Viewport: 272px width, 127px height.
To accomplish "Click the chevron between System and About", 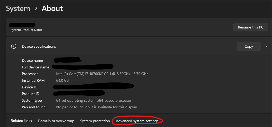I will point(36,8).
